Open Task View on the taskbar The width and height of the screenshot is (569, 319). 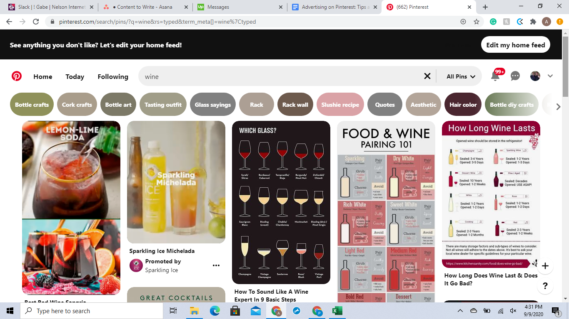point(173,311)
